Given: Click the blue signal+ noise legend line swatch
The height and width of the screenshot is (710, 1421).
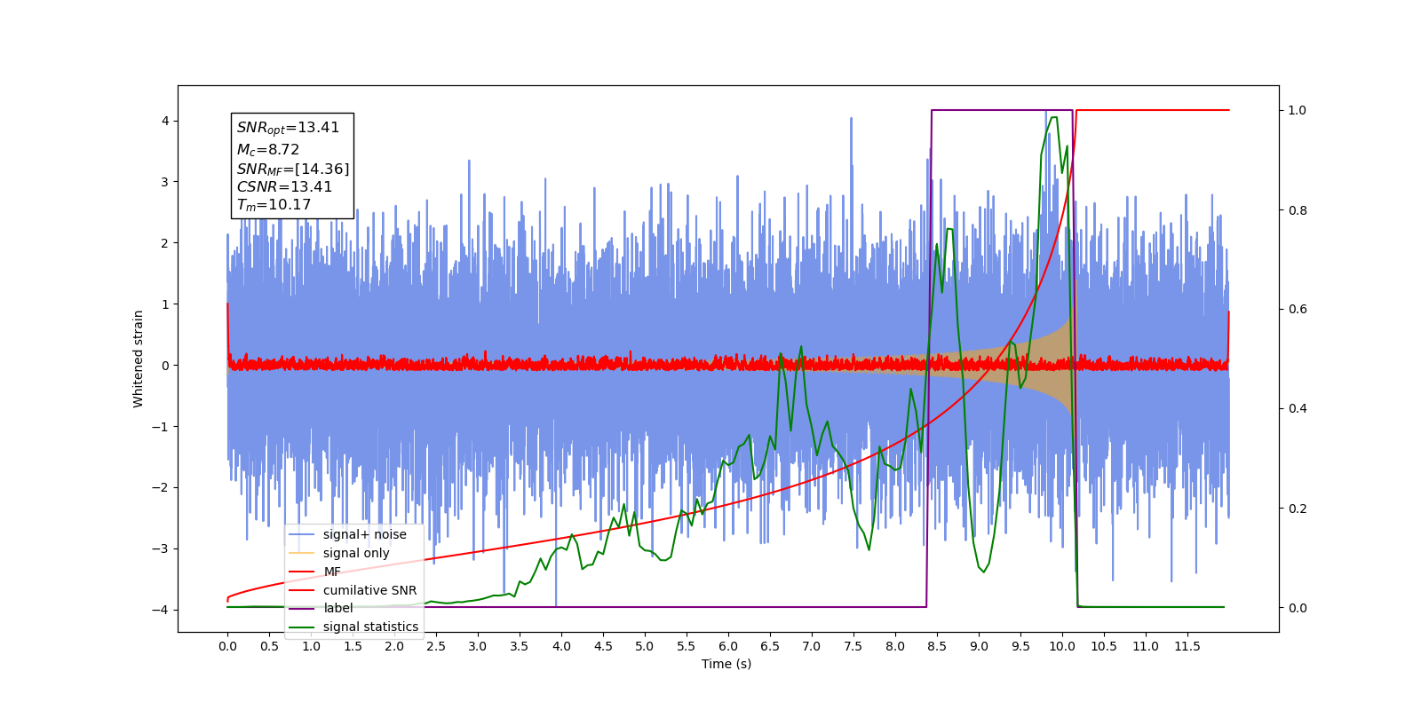Looking at the screenshot, I should click(x=302, y=534).
